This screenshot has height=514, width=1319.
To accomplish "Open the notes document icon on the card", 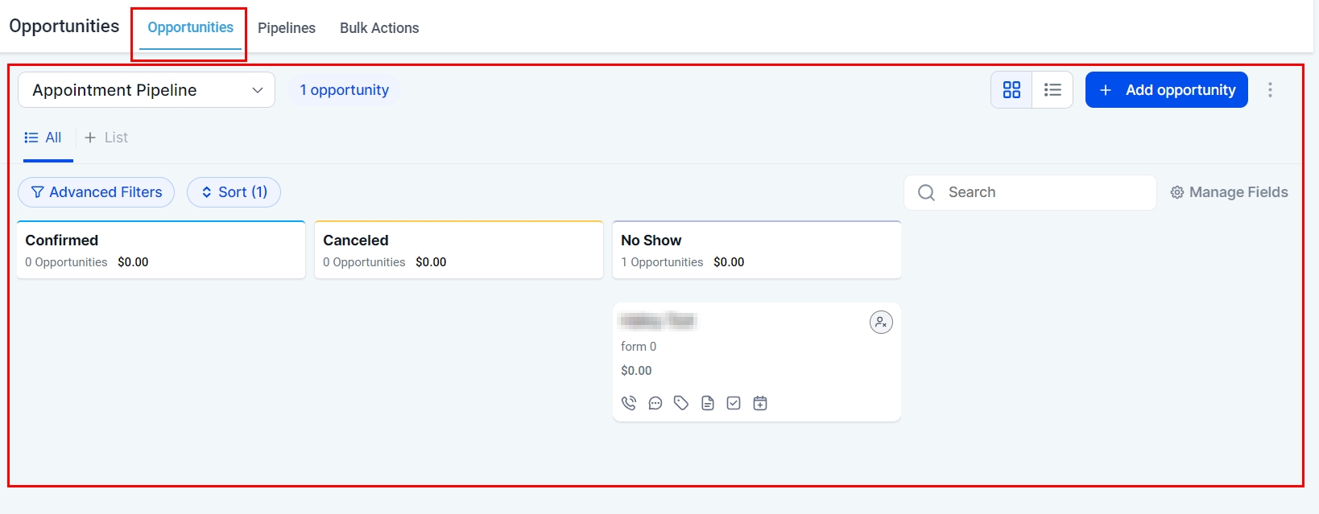I will tap(708, 403).
